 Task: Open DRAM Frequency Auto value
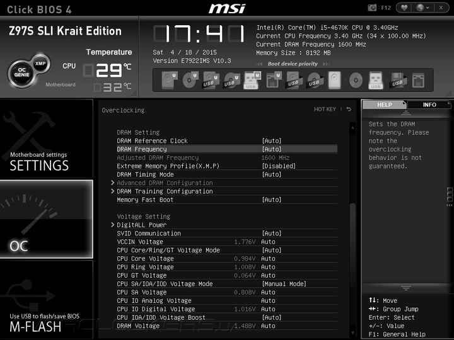pos(272,149)
